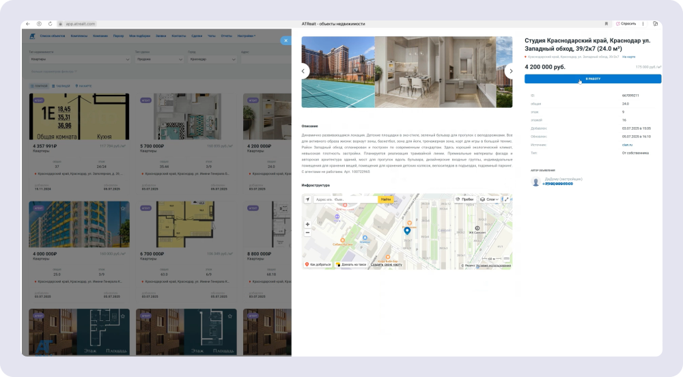Open the Мои подборки menu item

coord(139,36)
